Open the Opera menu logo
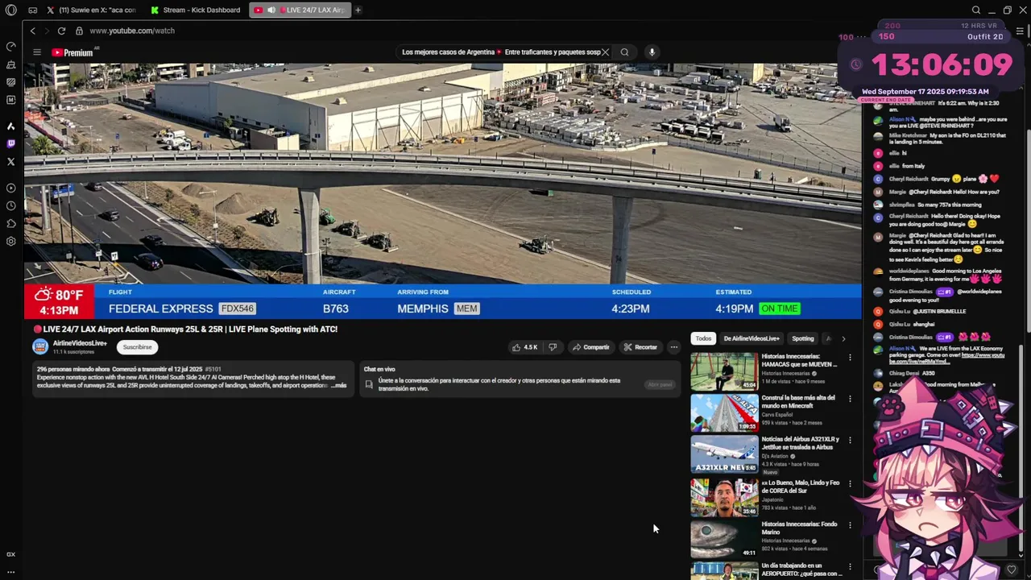The width and height of the screenshot is (1031, 580). click(x=10, y=10)
